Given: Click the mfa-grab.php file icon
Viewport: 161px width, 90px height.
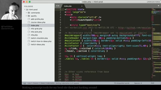Looking at the screenshot, I should tap(29, 28).
